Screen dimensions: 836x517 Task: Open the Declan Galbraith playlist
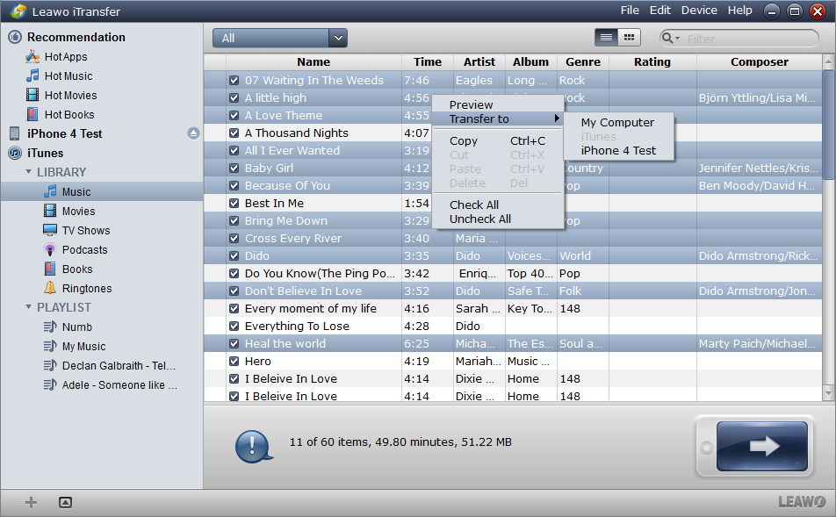click(x=118, y=365)
